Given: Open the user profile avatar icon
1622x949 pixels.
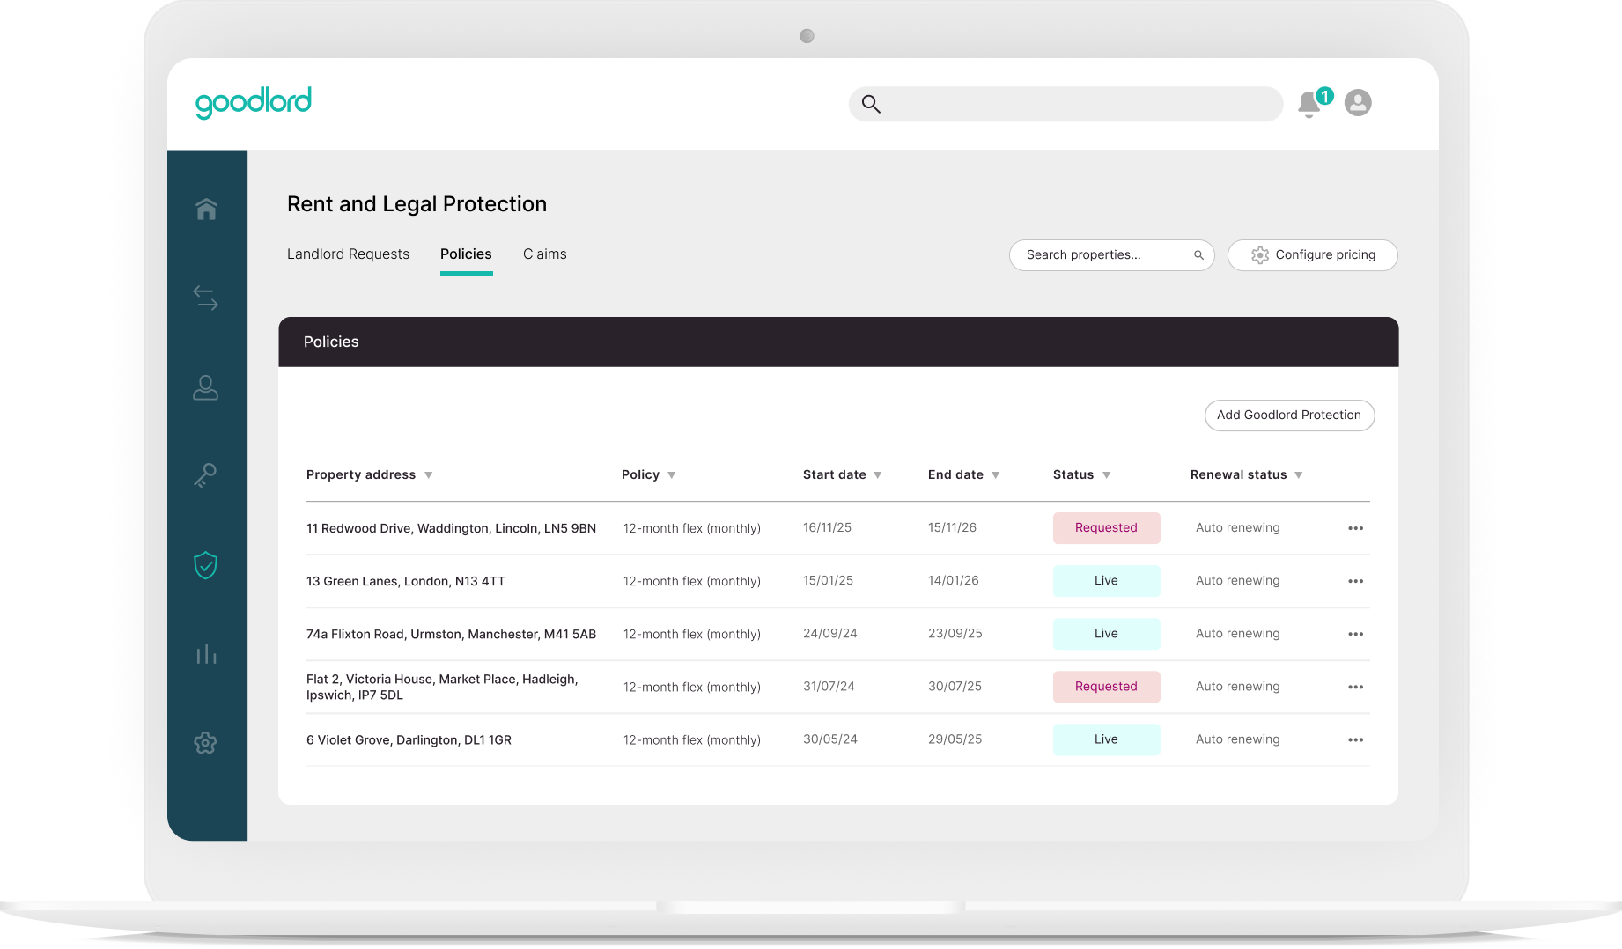Looking at the screenshot, I should pyautogui.click(x=1357, y=102).
